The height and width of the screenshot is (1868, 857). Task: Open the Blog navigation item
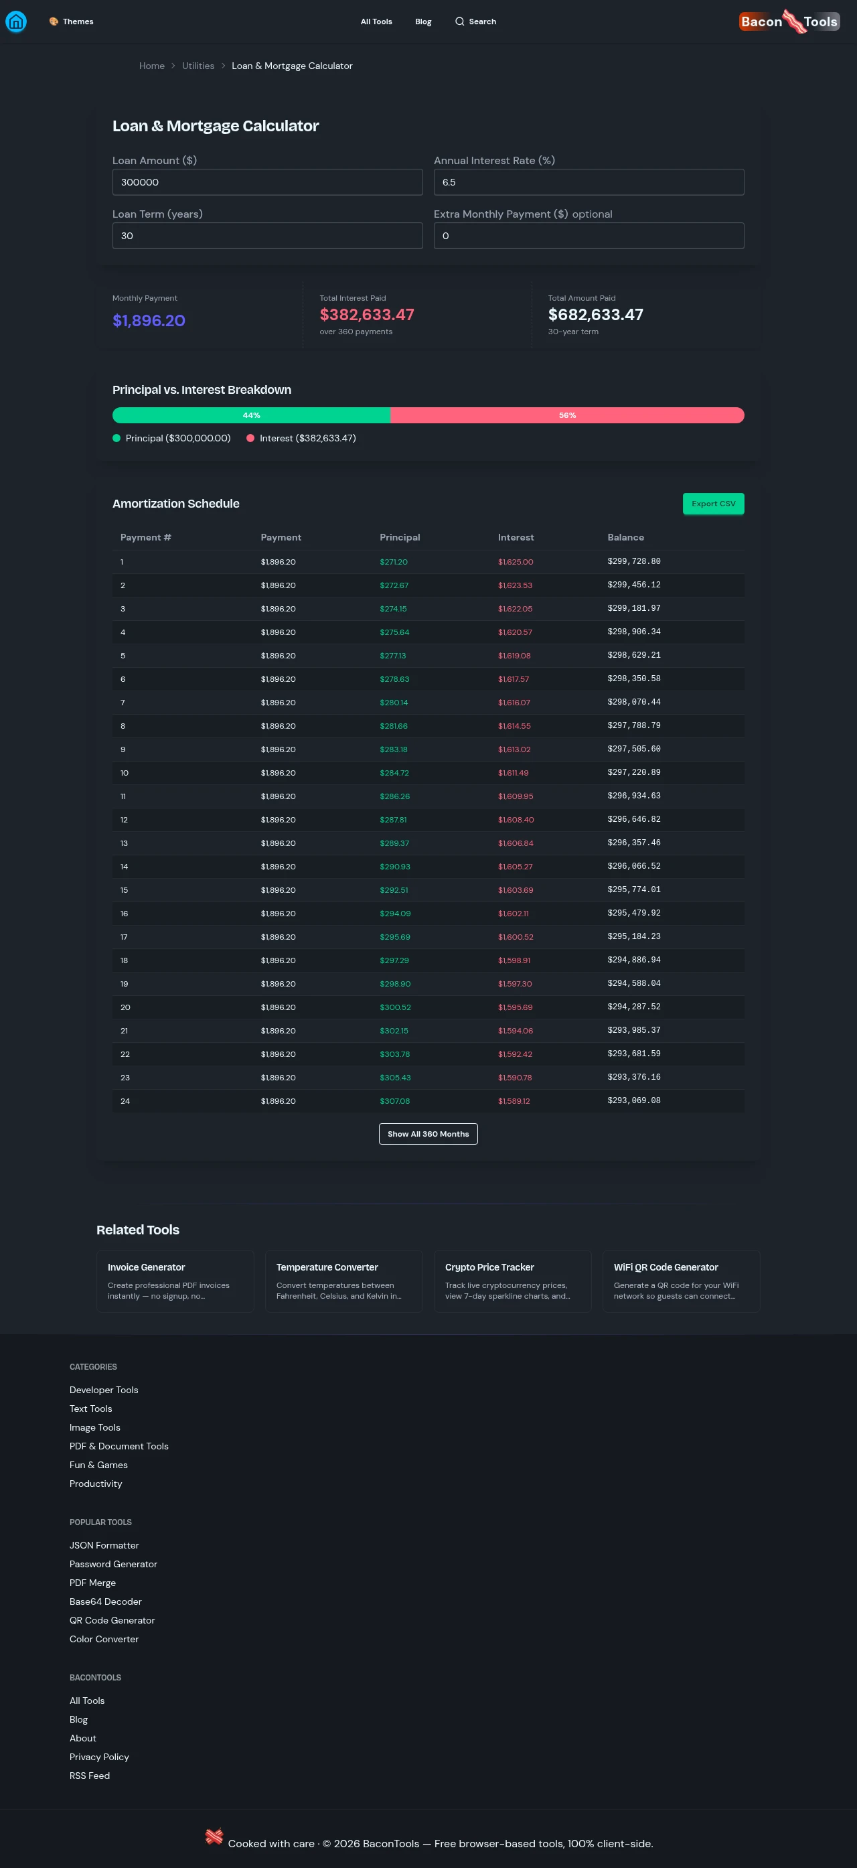(422, 21)
